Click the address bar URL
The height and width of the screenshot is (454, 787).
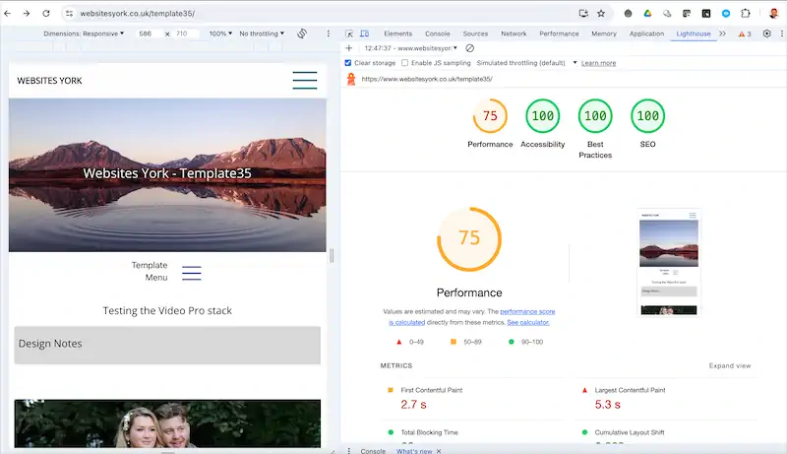138,14
